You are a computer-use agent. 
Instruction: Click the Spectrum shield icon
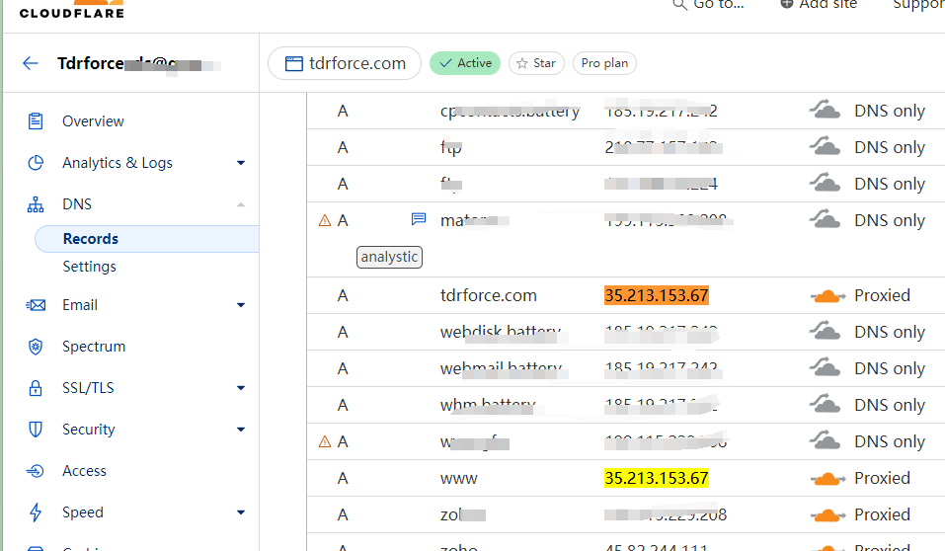[x=36, y=347]
